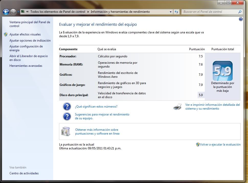
Task: Open 'Ver e imprimir información detallada' link
Action: pyautogui.click(x=212, y=107)
